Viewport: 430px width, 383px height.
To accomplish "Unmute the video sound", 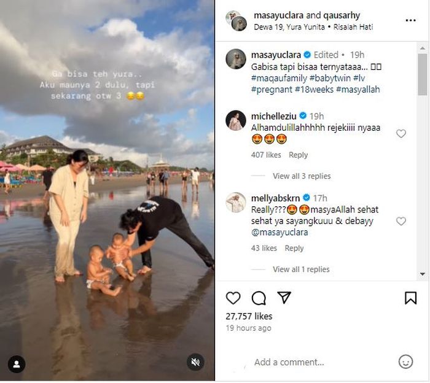I will [196, 362].
